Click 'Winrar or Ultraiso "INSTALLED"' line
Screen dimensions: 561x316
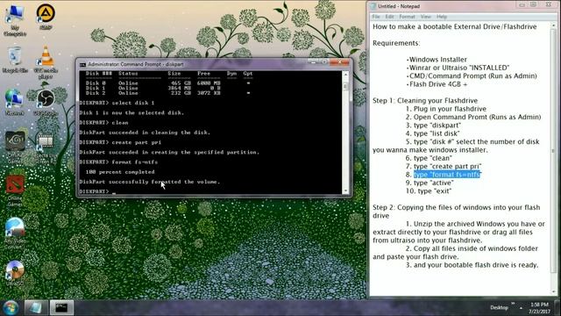[x=458, y=68]
